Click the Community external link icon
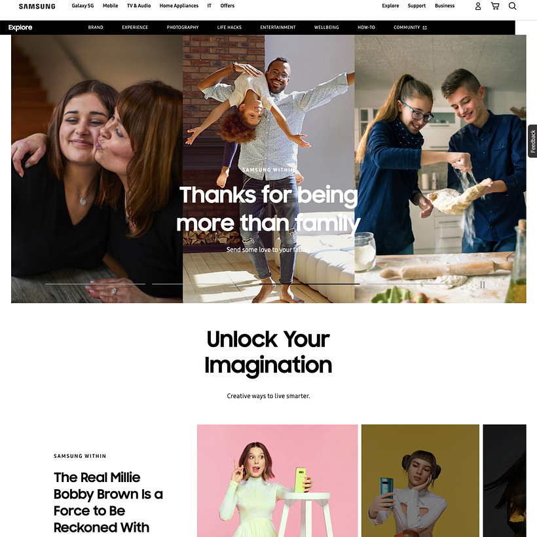537x537 pixels. tap(424, 28)
